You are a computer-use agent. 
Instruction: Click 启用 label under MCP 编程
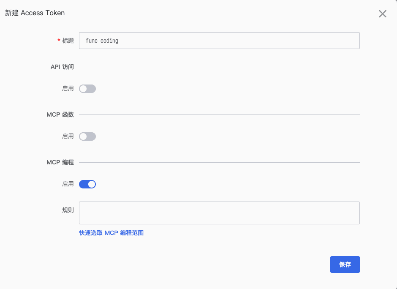[68, 184]
